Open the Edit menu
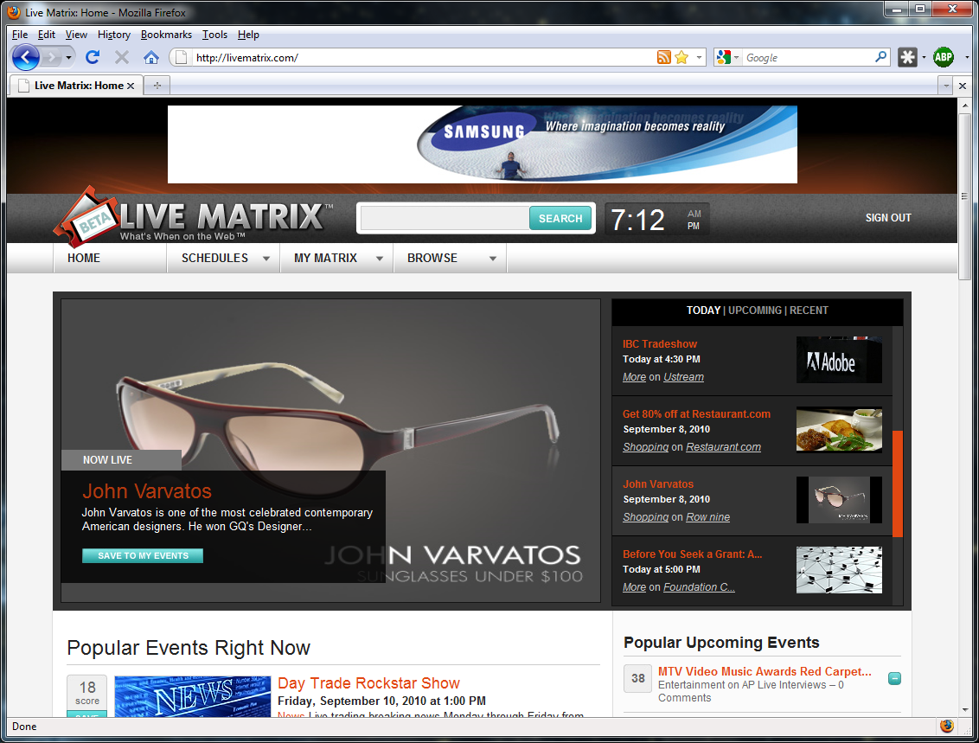979x743 pixels. click(x=46, y=35)
